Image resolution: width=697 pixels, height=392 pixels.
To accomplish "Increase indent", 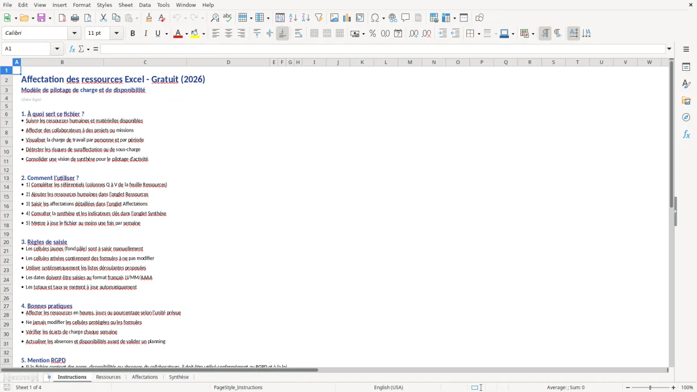I will click(443, 34).
